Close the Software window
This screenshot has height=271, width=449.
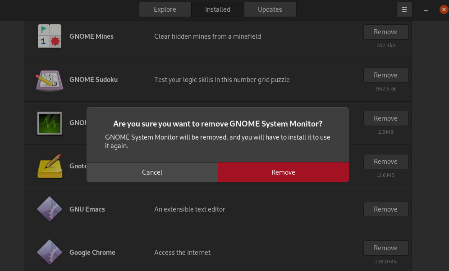coord(444,9)
